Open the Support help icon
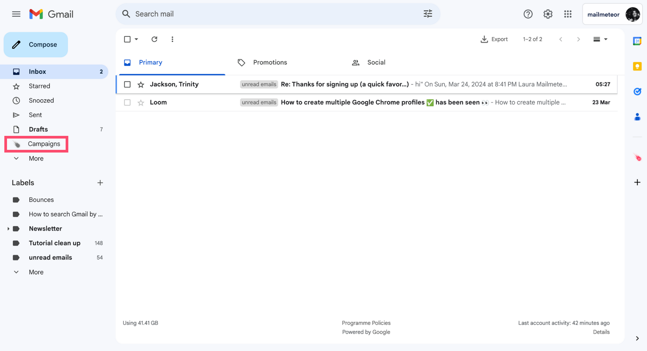This screenshot has height=351, width=647. 528,14
